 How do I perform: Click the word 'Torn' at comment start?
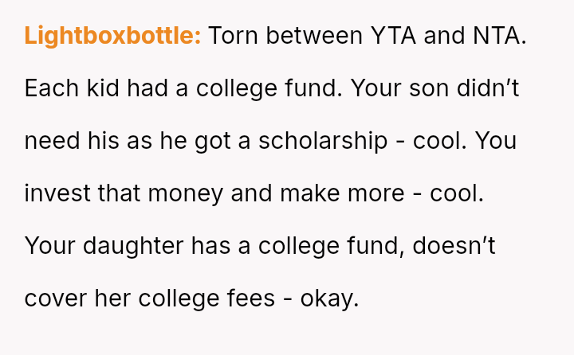tap(234, 37)
